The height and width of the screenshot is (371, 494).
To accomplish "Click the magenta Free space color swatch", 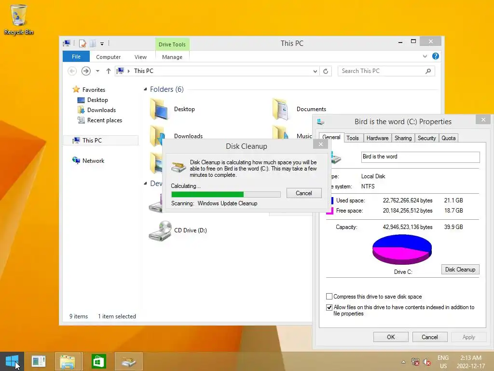I will tap(329, 211).
